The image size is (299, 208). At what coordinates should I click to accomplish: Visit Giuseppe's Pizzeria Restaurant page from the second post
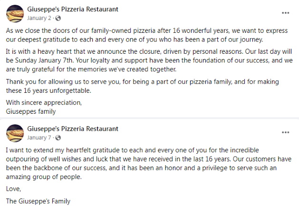tap(73, 129)
